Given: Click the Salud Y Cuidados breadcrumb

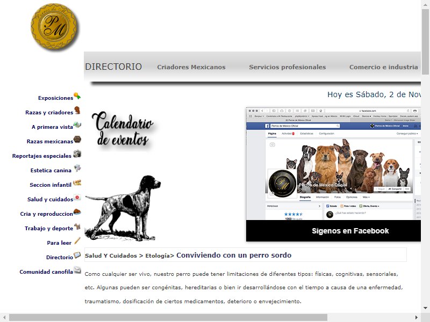Looking at the screenshot, I should 111,256.
